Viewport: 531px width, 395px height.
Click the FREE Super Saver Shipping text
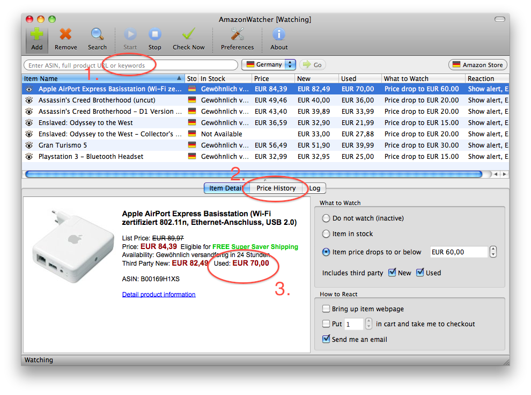(x=255, y=247)
